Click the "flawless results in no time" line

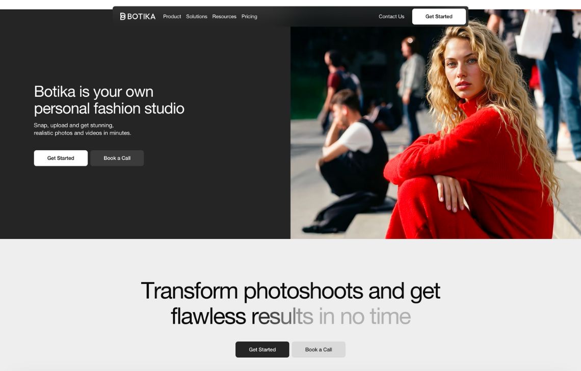pyautogui.click(x=290, y=316)
